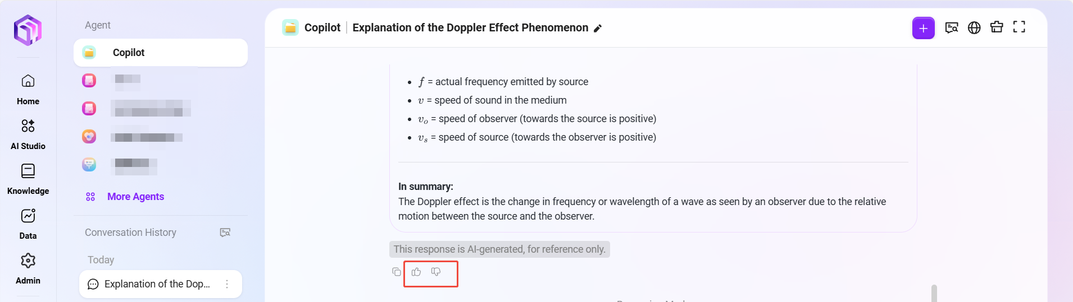The width and height of the screenshot is (1073, 302).
Task: Click the purple new chat plus button
Action: pos(923,28)
